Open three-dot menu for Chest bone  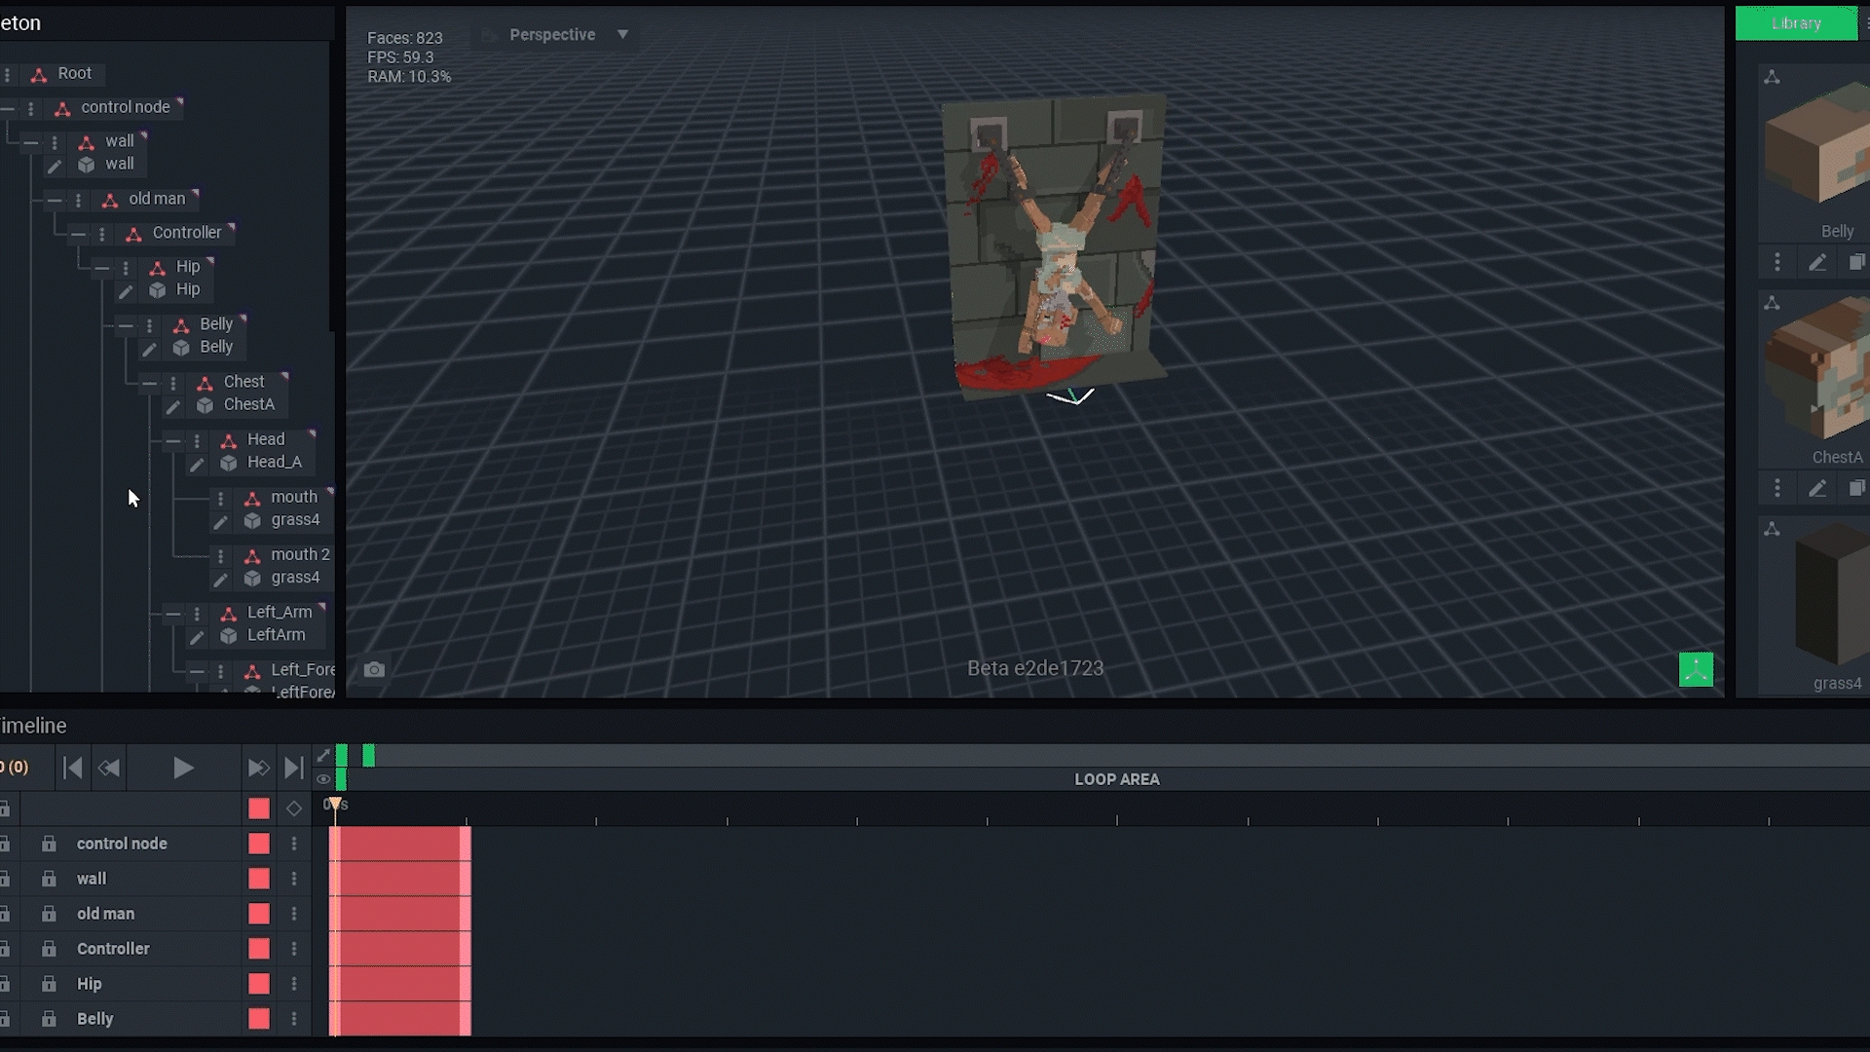(173, 383)
